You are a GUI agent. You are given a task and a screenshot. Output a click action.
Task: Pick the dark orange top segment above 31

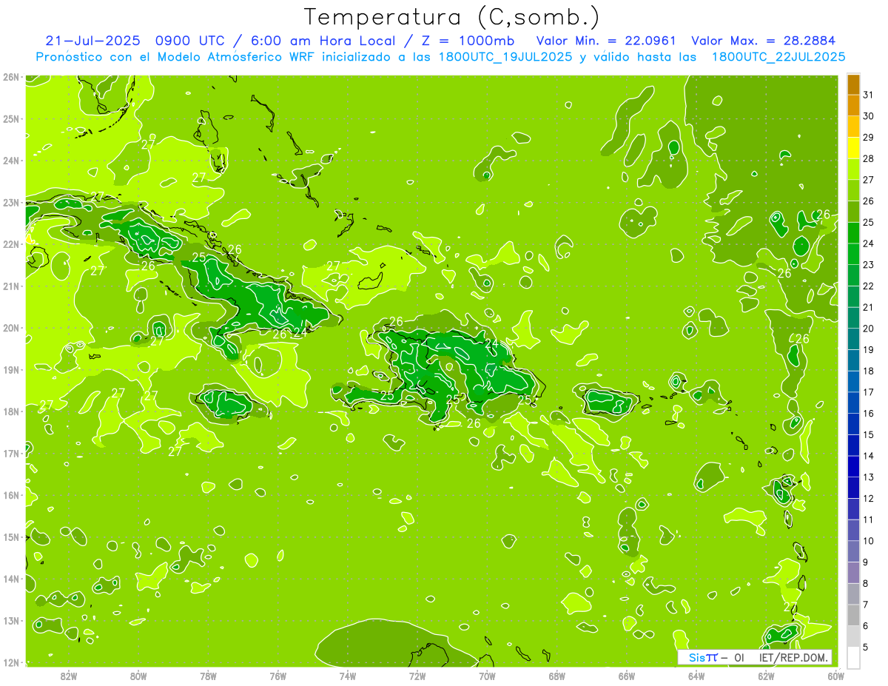point(853,84)
